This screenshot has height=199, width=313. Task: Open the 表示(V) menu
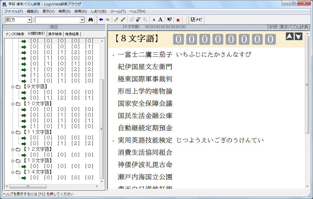[48, 11]
